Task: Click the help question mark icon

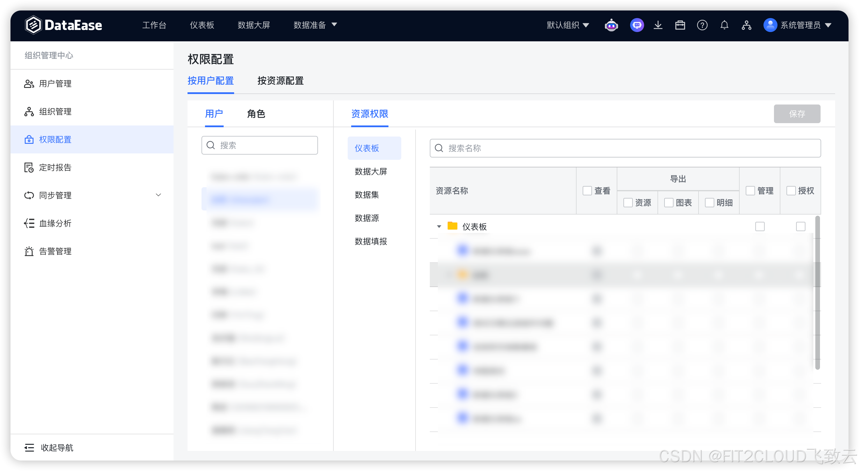Action: (x=702, y=25)
